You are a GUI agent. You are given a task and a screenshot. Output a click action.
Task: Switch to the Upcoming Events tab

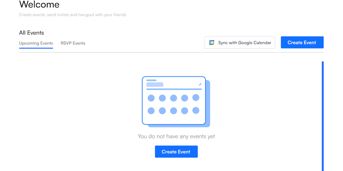coord(36,43)
